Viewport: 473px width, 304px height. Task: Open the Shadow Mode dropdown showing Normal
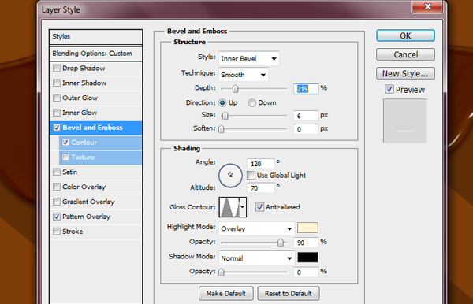(257, 258)
